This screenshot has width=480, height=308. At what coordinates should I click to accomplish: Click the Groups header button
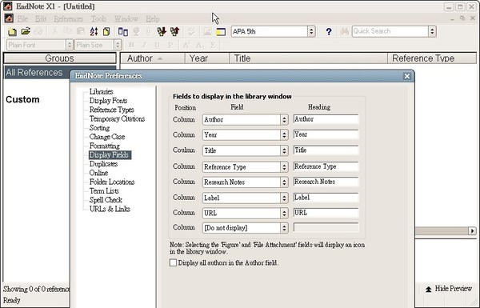(60, 58)
